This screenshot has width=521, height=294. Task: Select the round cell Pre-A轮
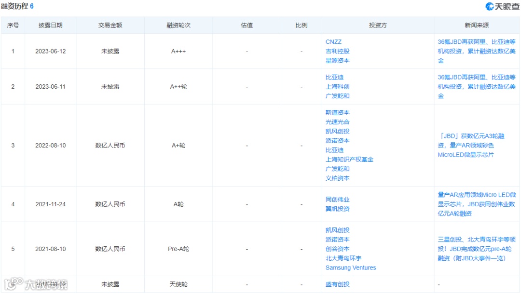click(x=178, y=249)
